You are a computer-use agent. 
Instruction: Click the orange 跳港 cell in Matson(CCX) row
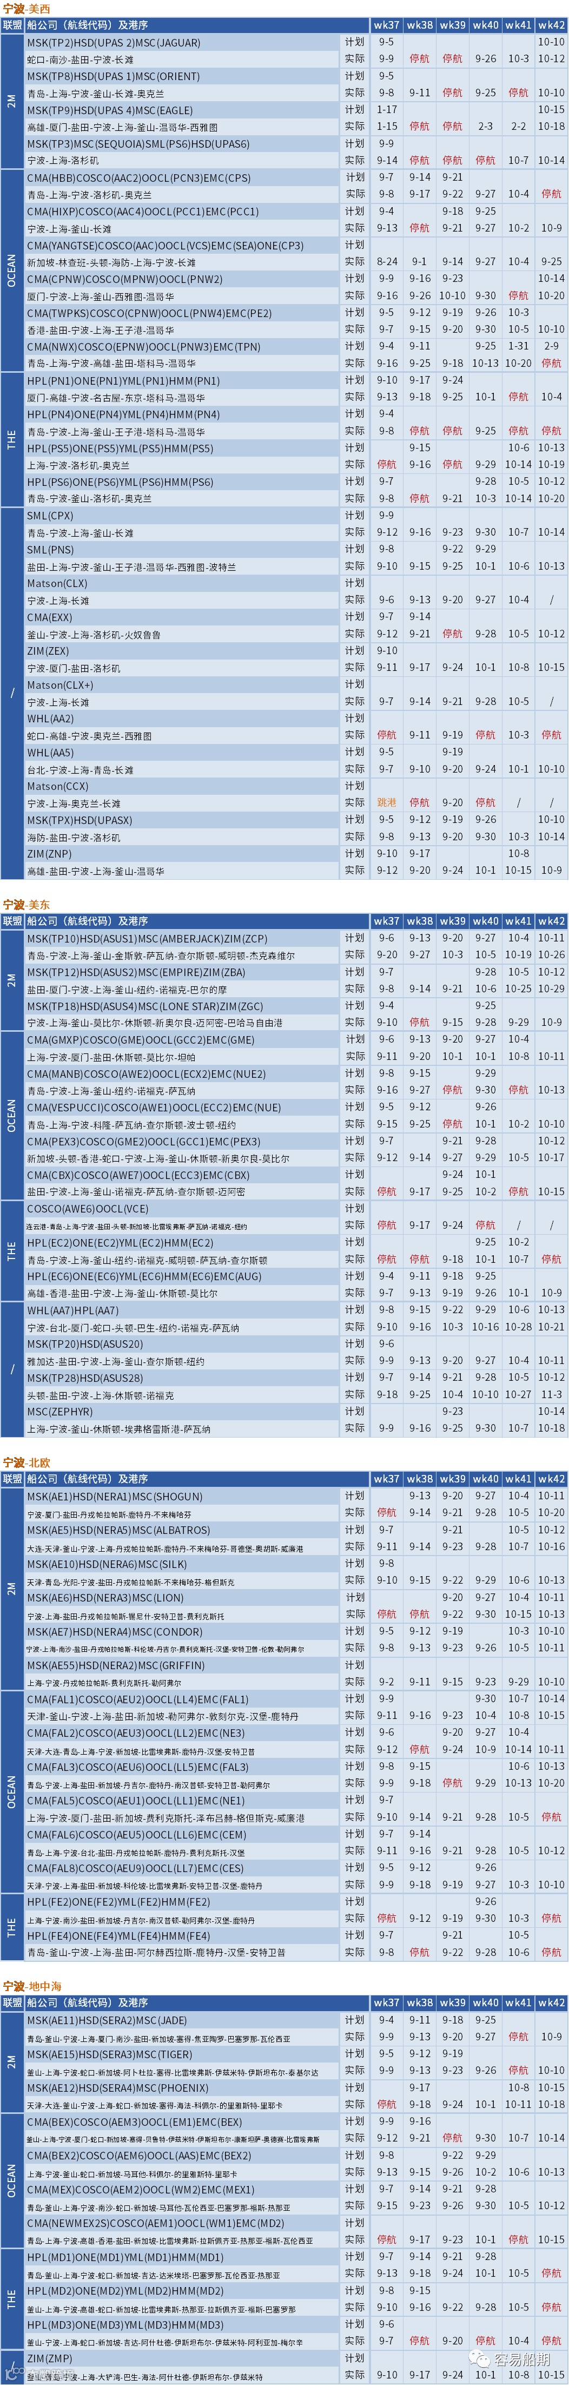click(387, 803)
